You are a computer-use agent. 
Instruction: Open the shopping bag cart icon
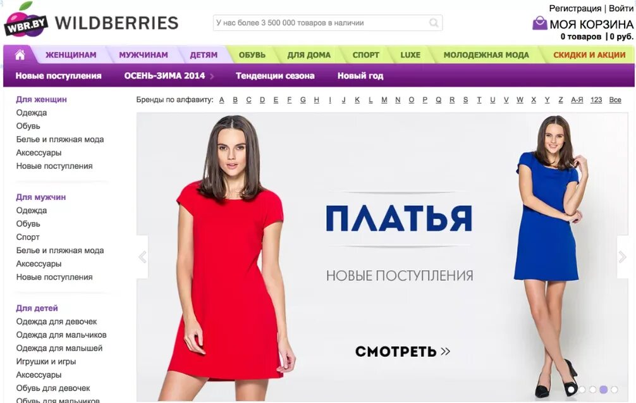click(x=539, y=23)
